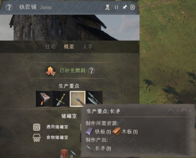Open help next to 已补充燃料

(91, 71)
